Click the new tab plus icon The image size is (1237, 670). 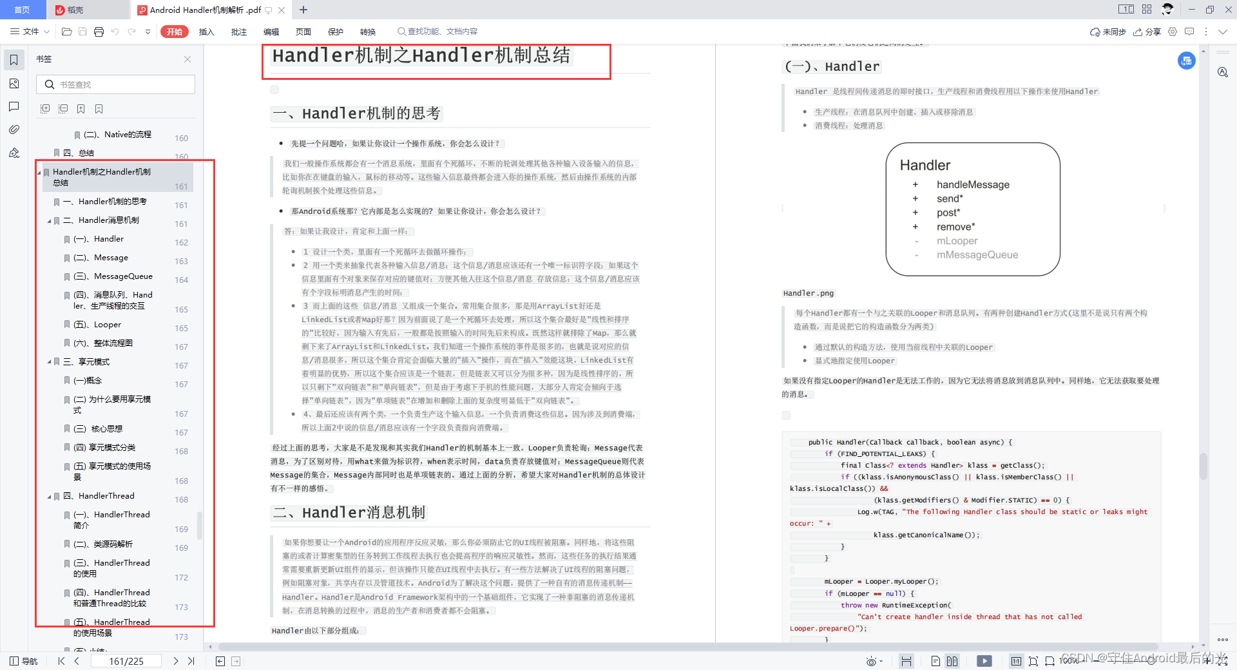click(303, 10)
